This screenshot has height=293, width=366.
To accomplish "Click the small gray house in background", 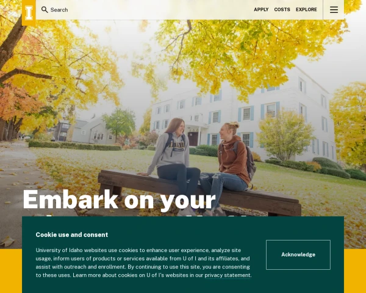I will tap(93, 132).
